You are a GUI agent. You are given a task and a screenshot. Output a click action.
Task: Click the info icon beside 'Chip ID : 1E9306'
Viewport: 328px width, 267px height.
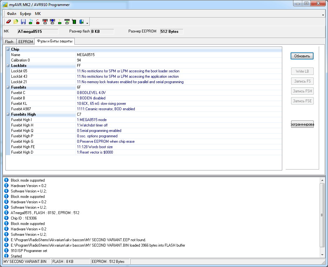point(6,218)
